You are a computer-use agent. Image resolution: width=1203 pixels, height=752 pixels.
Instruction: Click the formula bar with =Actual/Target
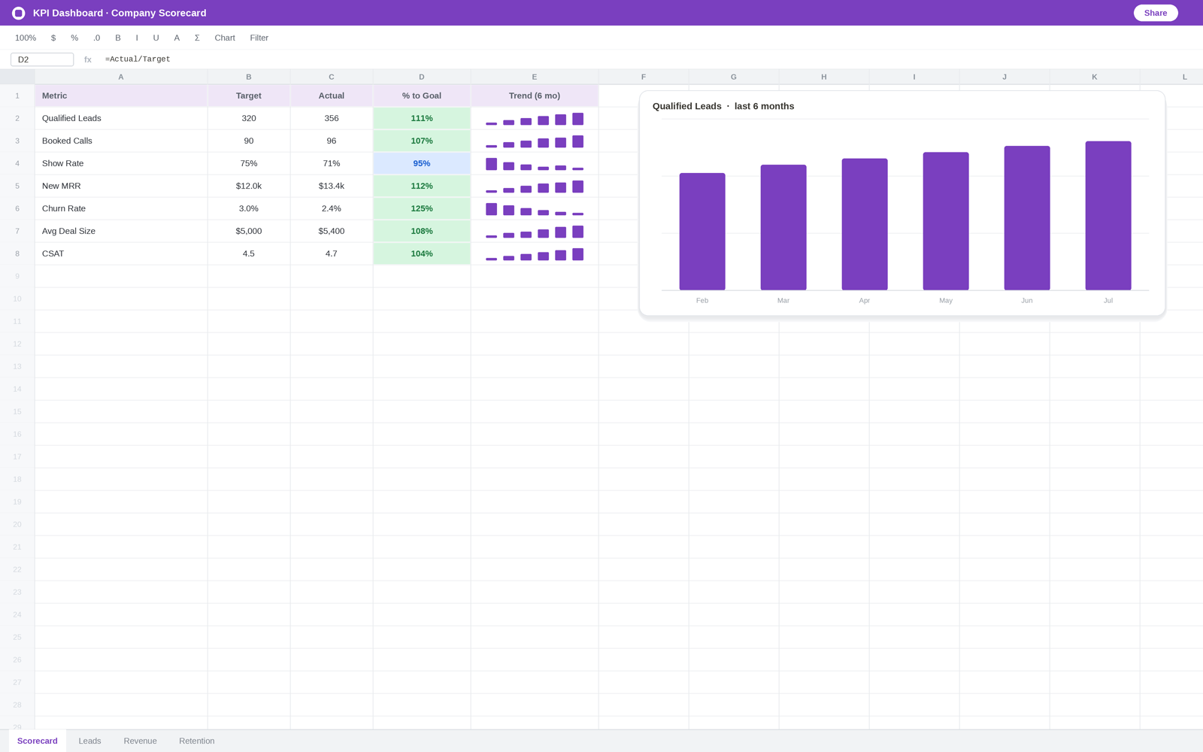click(x=138, y=59)
